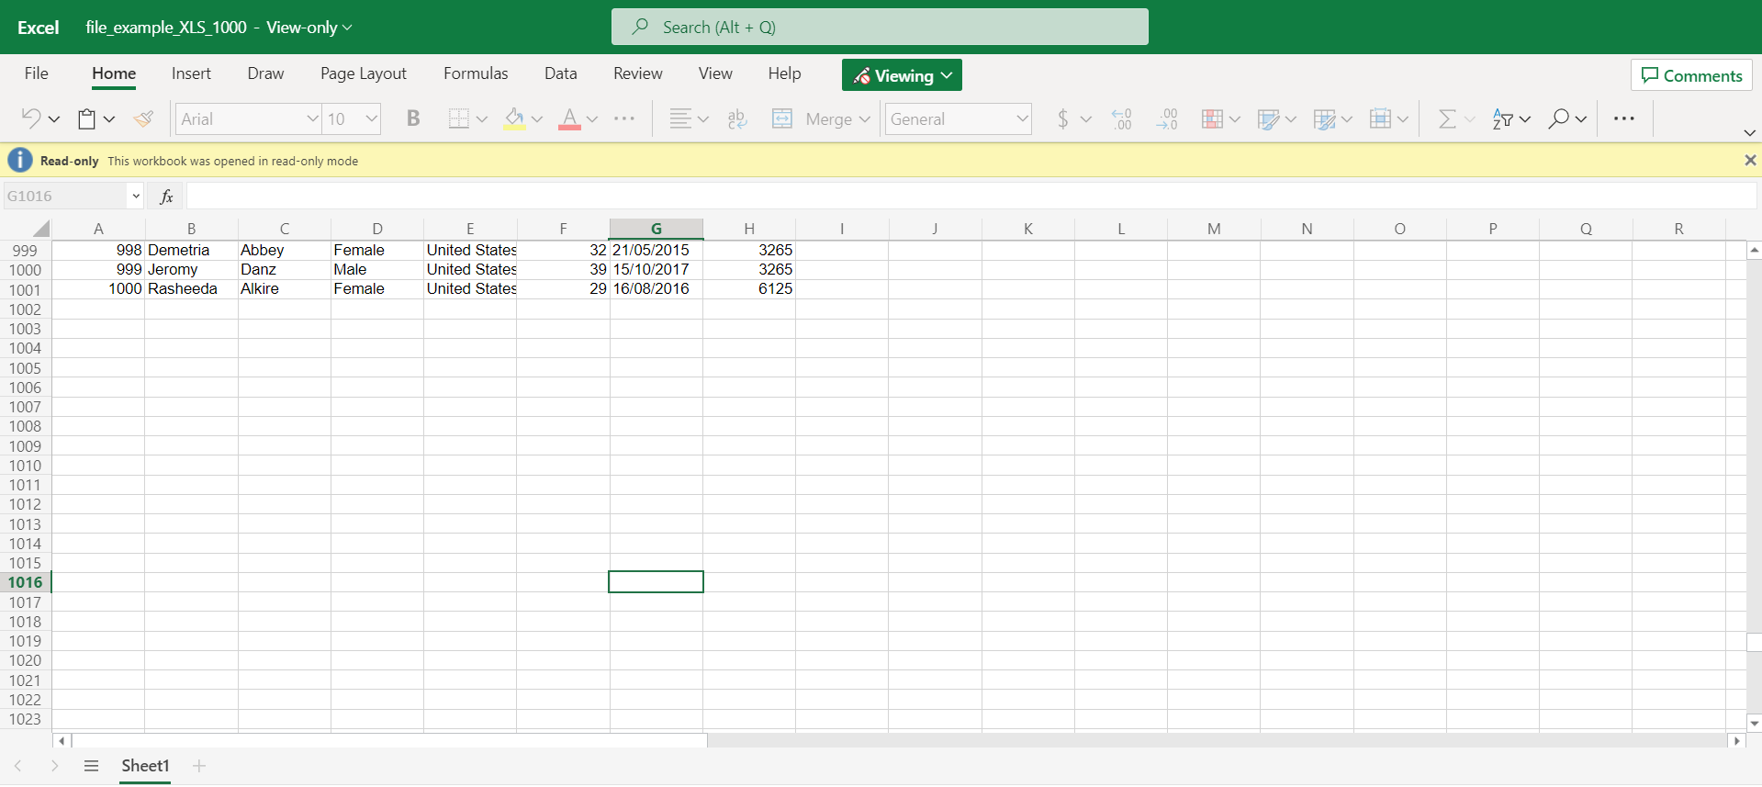Click the formula bar input field
This screenshot has height=787, width=1762.
pyautogui.click(x=971, y=196)
